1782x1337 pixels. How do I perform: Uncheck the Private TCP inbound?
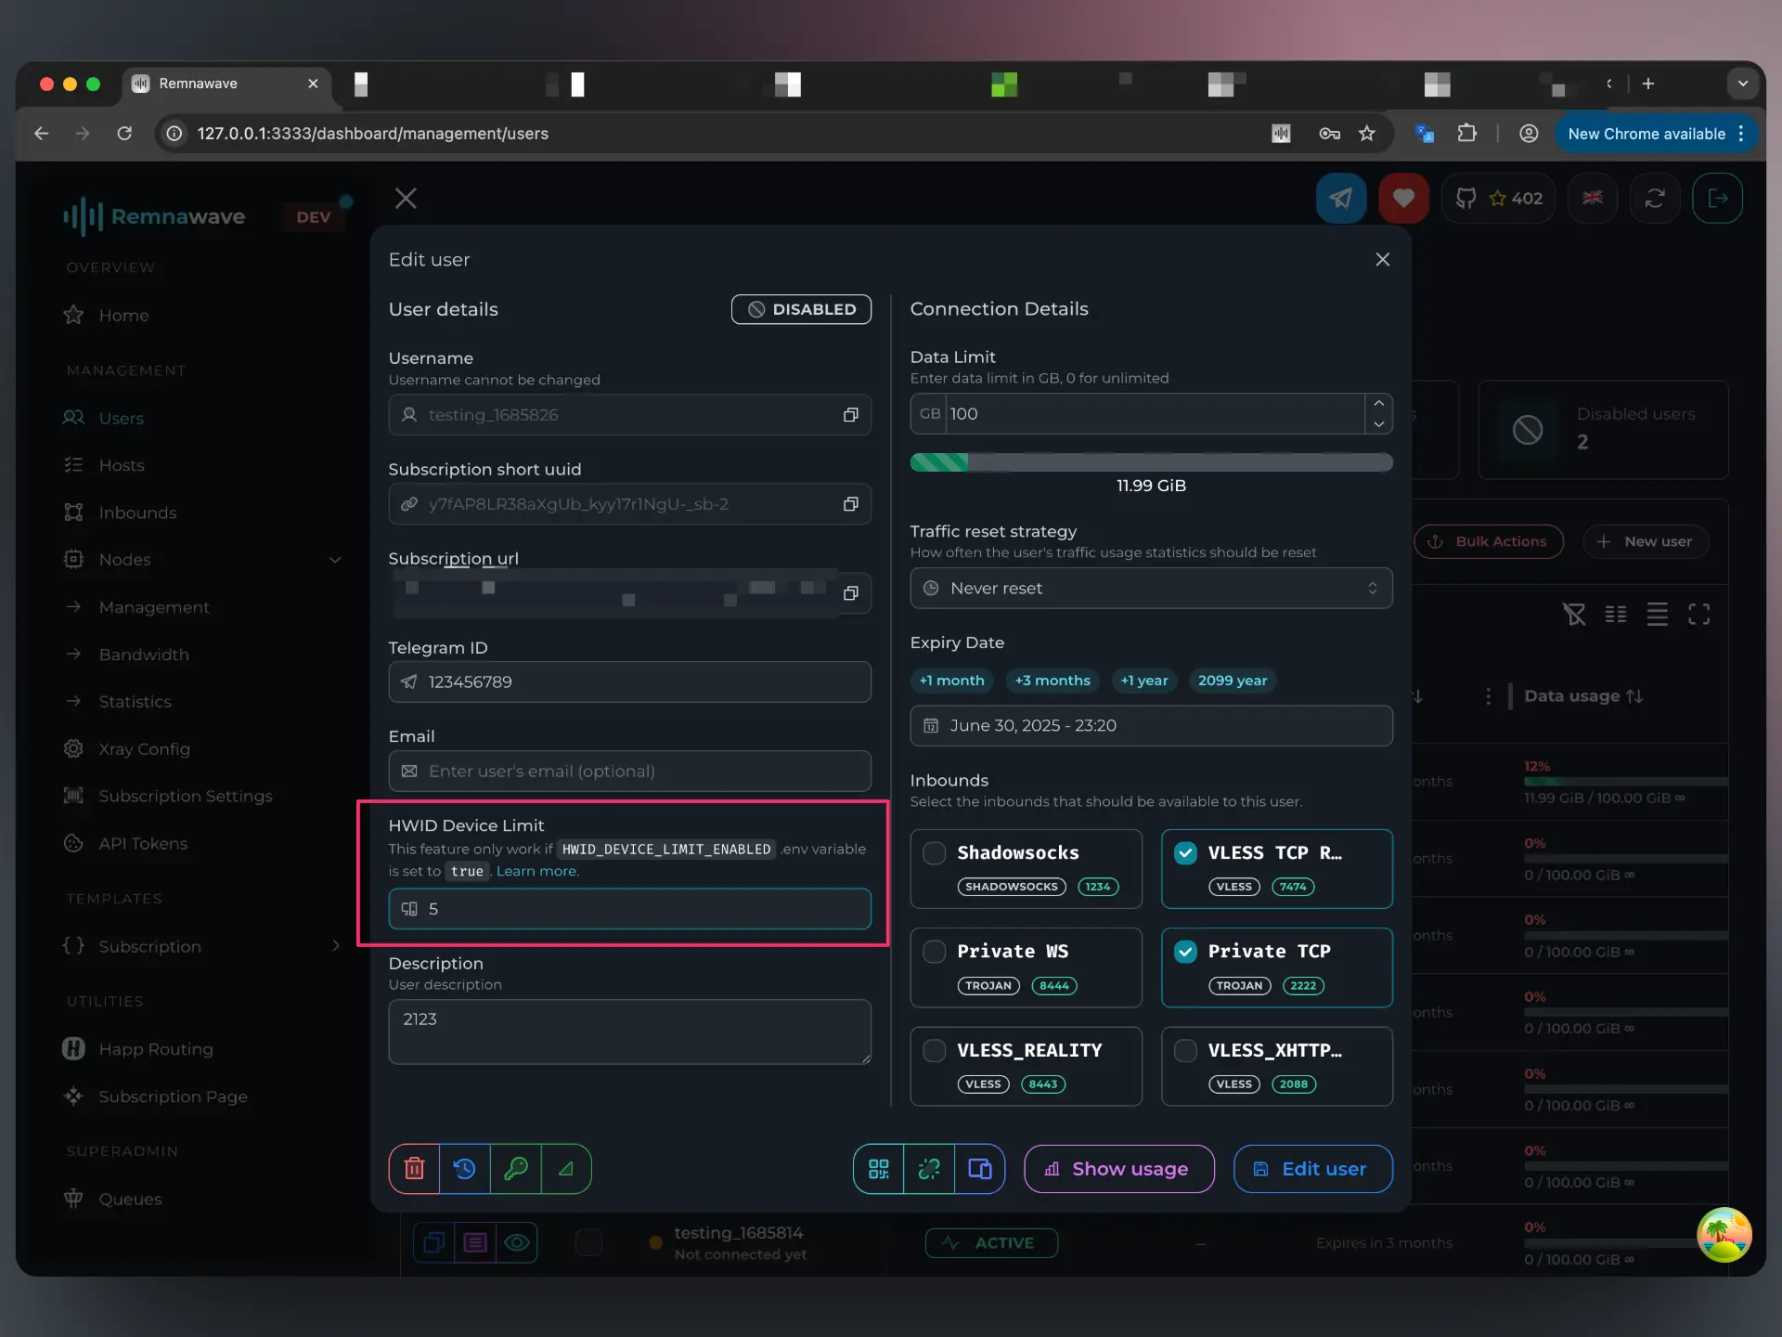point(1184,951)
